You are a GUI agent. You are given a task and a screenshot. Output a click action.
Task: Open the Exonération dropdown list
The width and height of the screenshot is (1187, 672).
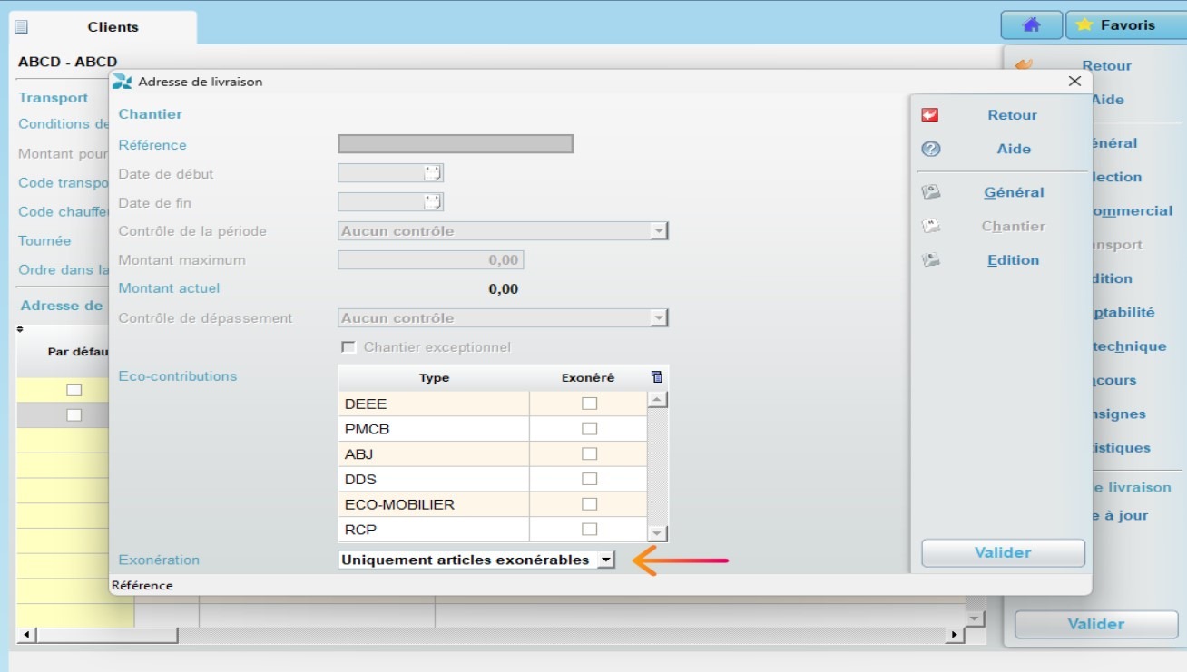(605, 560)
